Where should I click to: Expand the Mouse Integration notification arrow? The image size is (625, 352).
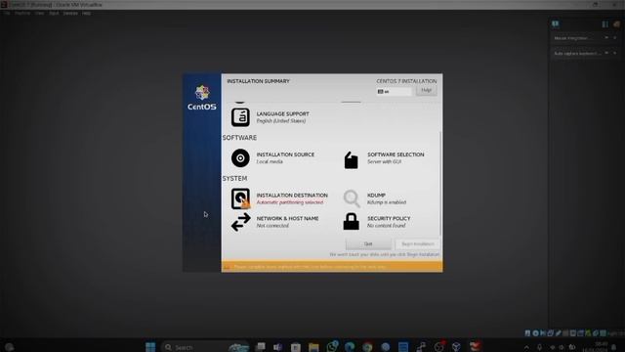click(x=606, y=38)
